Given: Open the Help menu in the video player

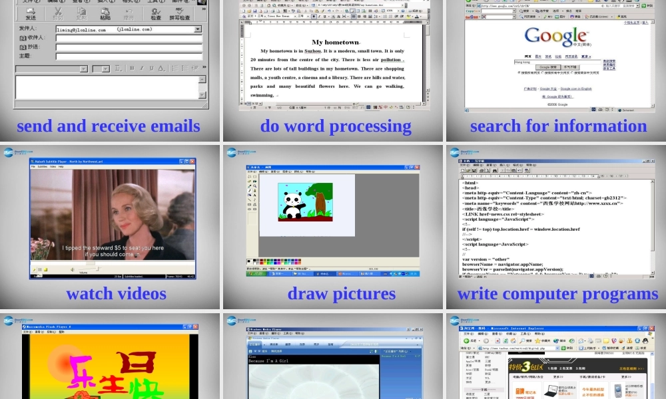Looking at the screenshot, I should click(61, 166).
